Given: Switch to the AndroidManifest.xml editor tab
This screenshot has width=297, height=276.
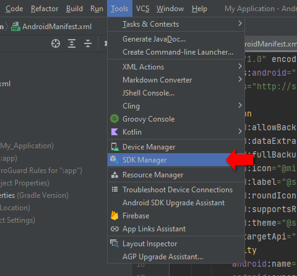Looking at the screenshot, I should point(270,44).
